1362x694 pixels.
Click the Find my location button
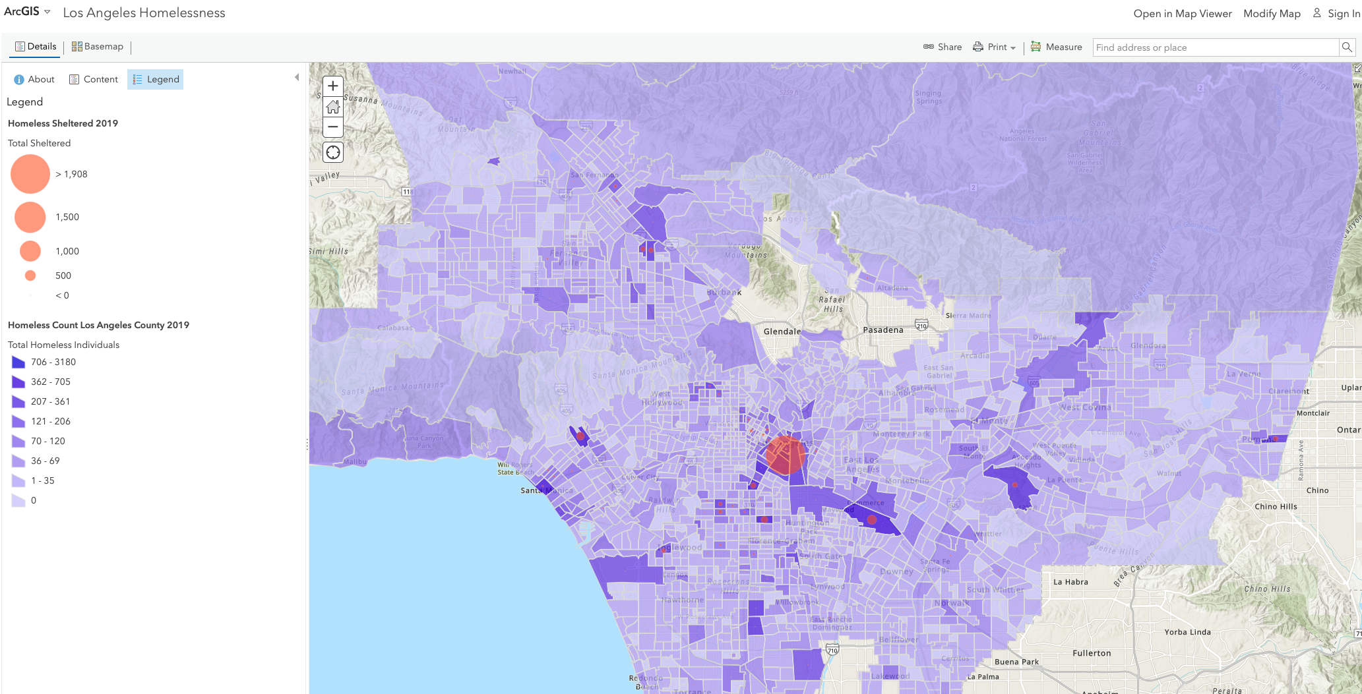(333, 153)
